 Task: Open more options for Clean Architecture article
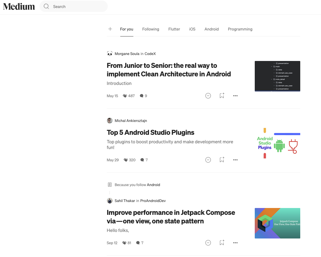(x=235, y=96)
